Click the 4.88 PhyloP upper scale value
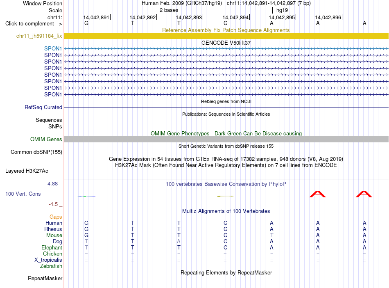Viewport: 389px width, 288px height. point(52,184)
